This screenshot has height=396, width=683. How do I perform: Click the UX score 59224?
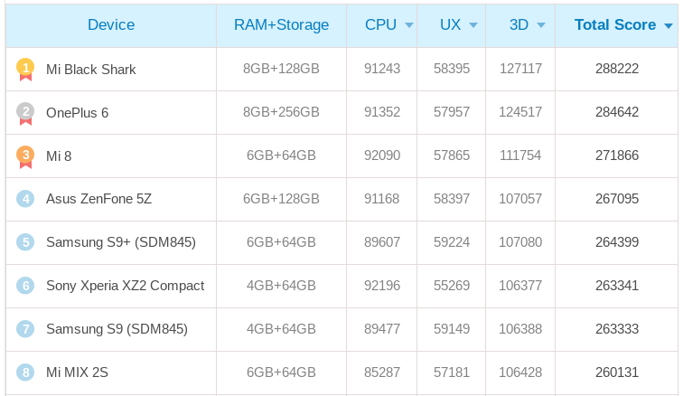(452, 242)
